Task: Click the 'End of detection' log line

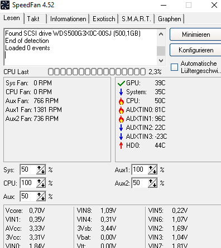Action: (x=27, y=41)
